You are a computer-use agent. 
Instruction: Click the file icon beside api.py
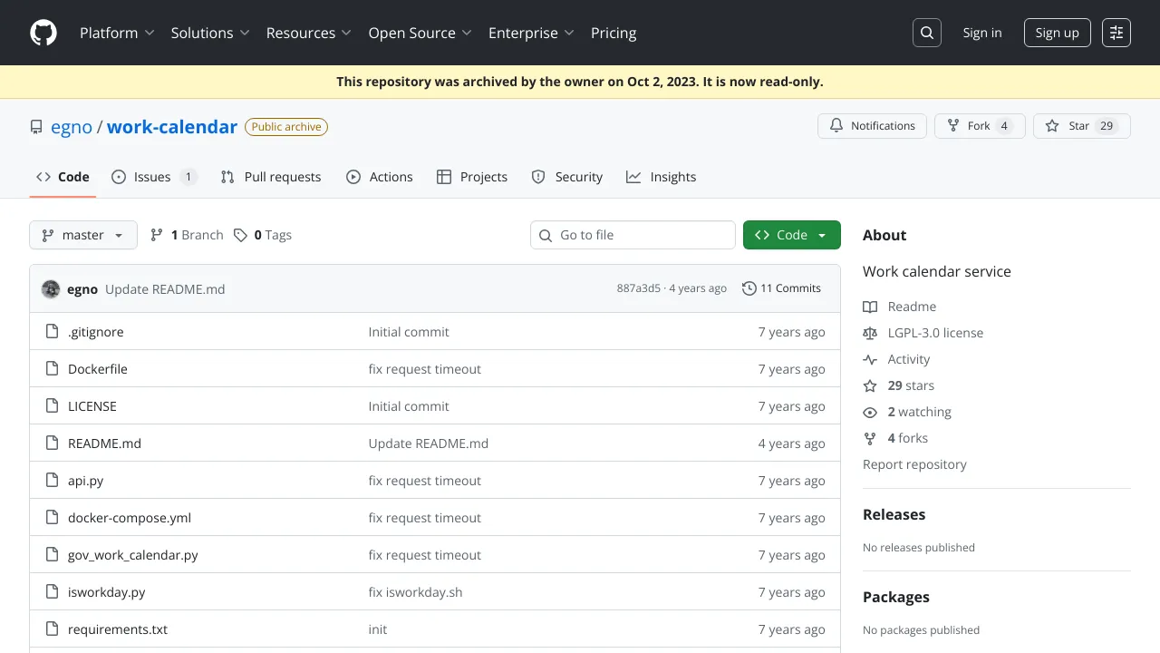coord(52,481)
